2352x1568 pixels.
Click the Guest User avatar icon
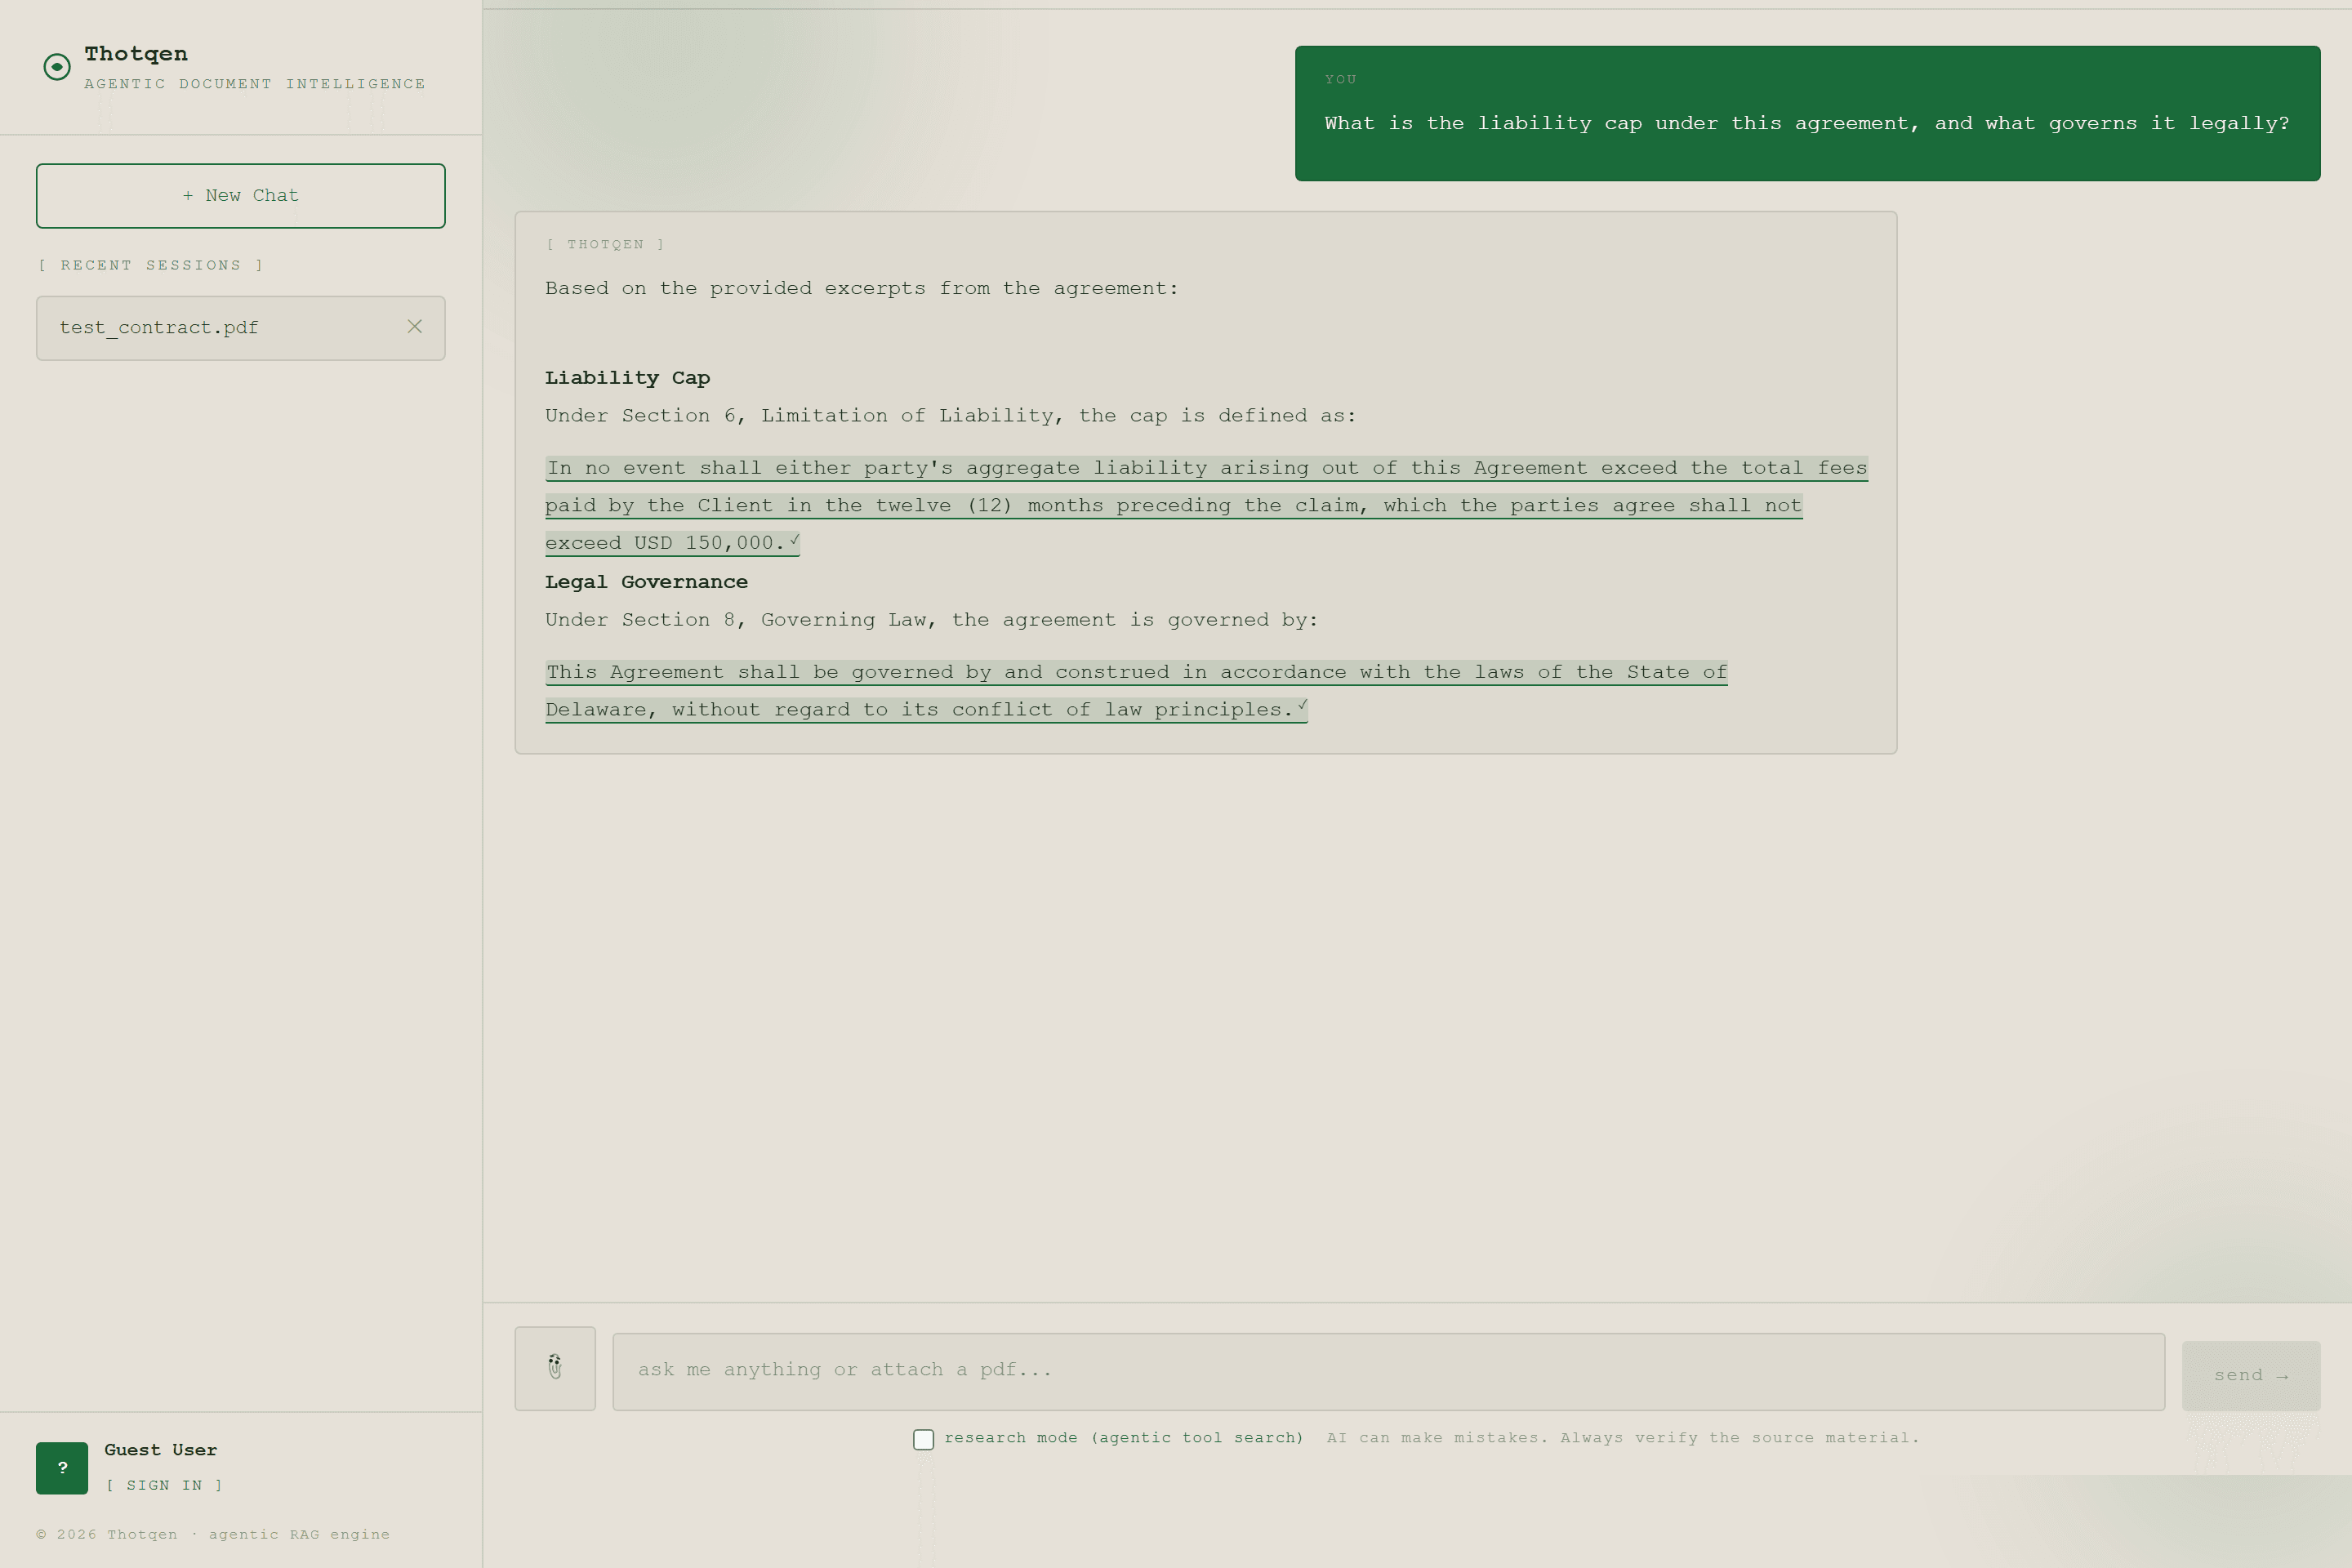[62, 1468]
